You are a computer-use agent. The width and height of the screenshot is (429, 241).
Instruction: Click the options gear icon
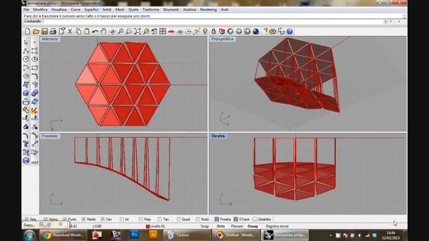pyautogui.click(x=273, y=31)
